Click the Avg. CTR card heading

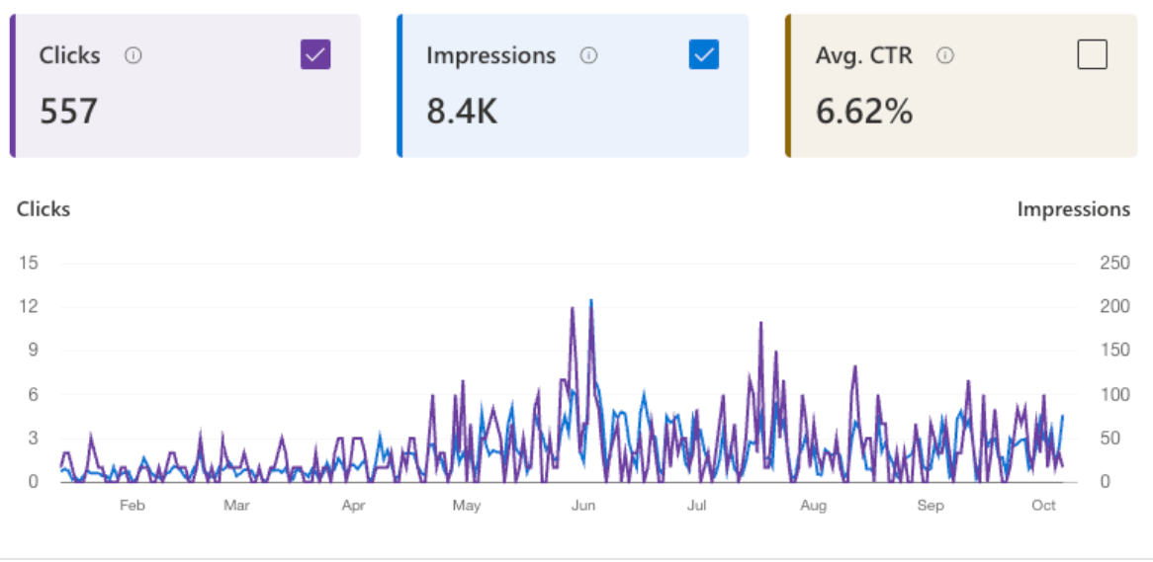(x=863, y=56)
